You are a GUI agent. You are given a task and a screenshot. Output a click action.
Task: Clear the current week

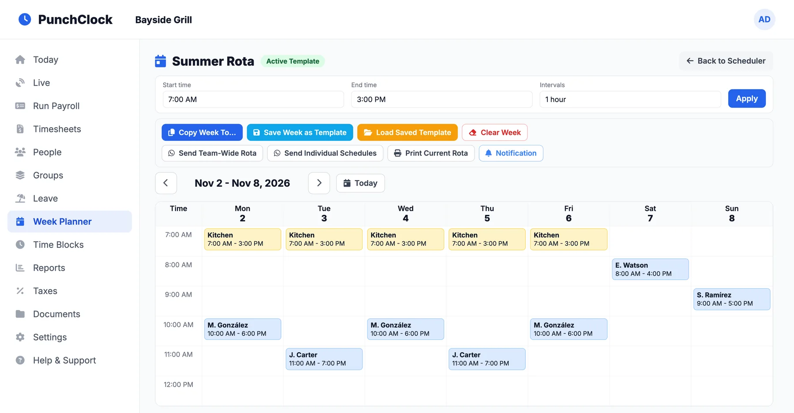coord(495,133)
